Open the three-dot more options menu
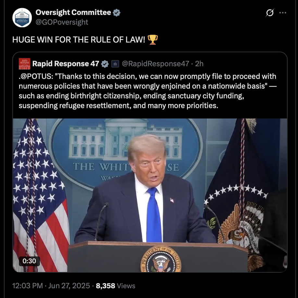This screenshot has width=298, height=298. point(283,13)
